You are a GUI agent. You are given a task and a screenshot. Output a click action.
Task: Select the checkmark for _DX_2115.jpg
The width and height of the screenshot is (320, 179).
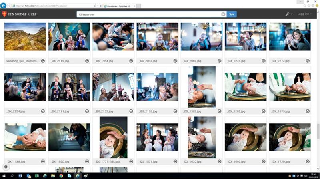[87, 61]
